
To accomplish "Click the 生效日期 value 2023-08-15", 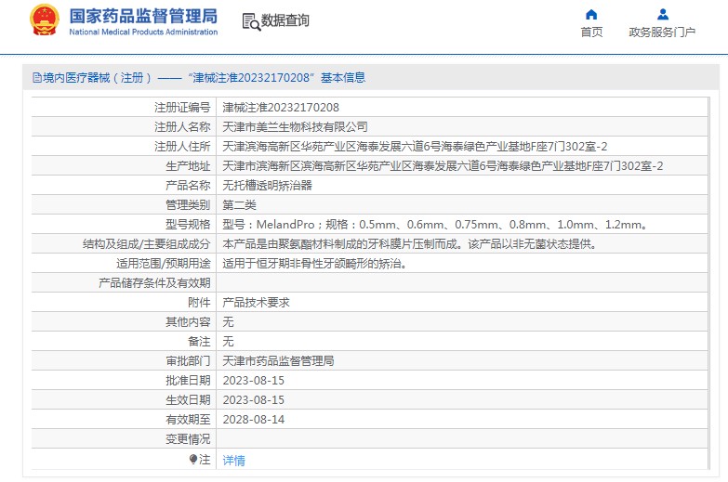I will [x=254, y=400].
